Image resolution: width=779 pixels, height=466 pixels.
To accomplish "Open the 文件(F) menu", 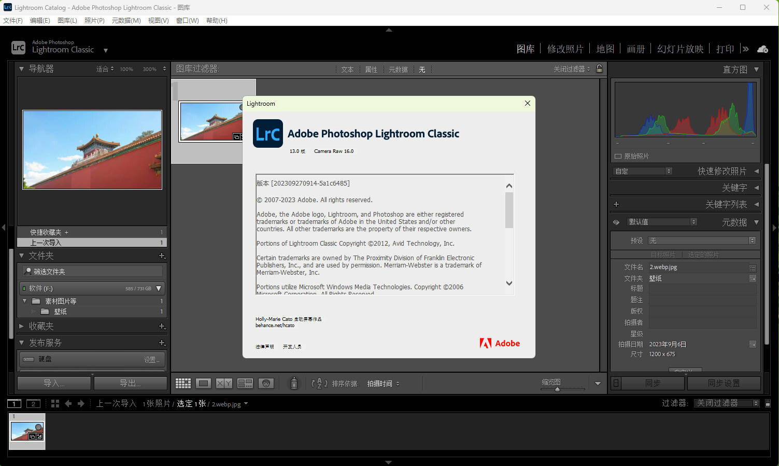I will point(13,20).
